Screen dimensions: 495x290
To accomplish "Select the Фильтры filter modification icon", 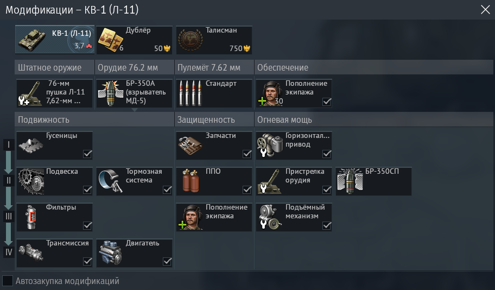I will pos(31,217).
